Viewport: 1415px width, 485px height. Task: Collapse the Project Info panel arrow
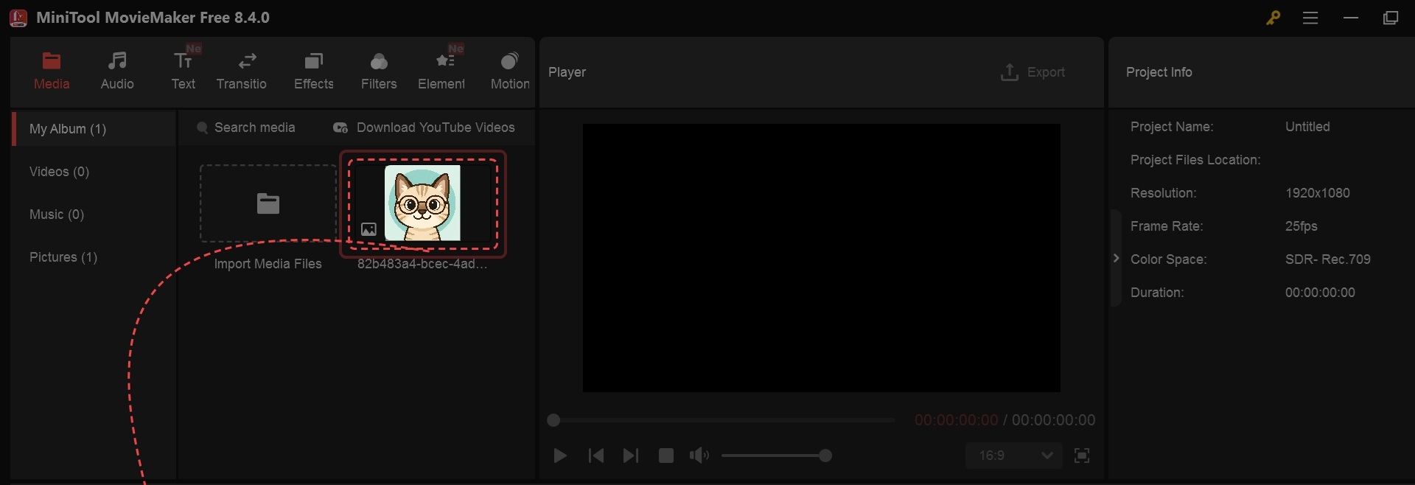pos(1116,258)
